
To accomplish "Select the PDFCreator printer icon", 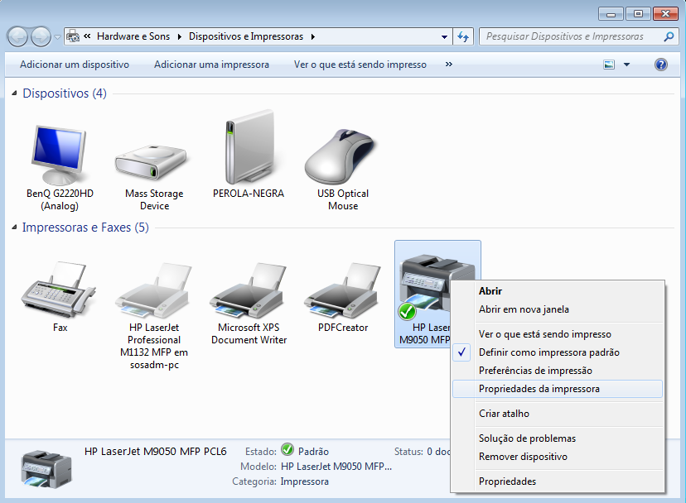I will (342, 290).
